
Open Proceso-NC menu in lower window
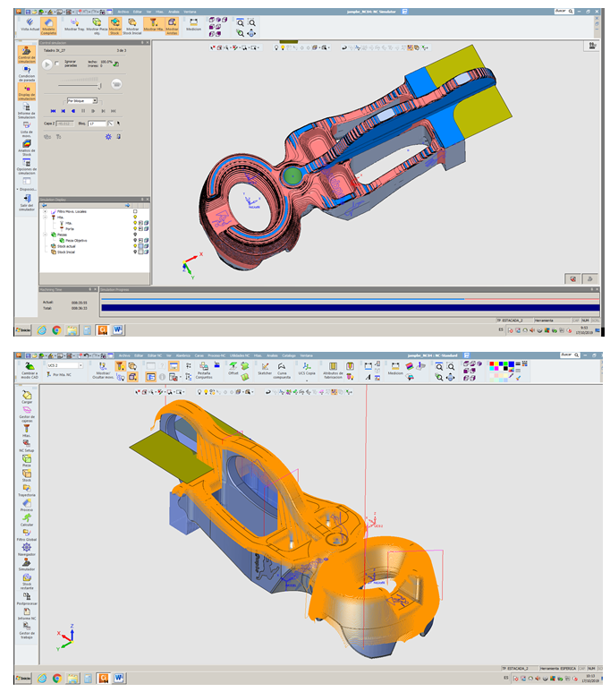[x=216, y=355]
